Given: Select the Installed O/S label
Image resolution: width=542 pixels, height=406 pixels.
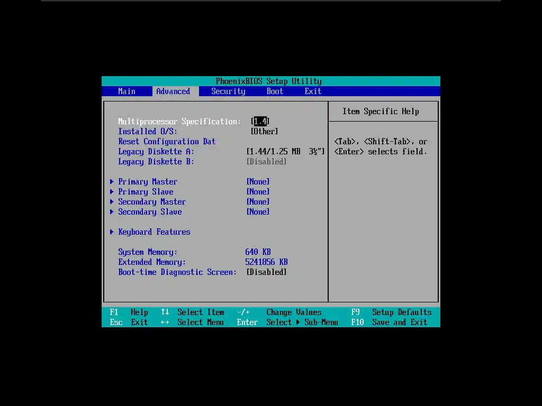Looking at the screenshot, I should point(148,132).
